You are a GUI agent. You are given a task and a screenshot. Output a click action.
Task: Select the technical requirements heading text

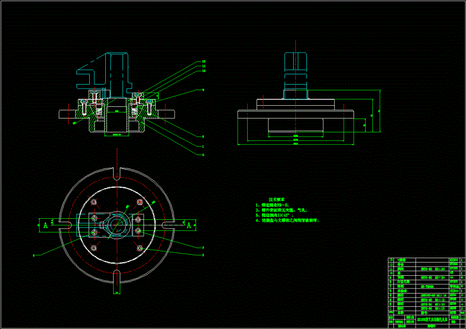click(x=276, y=200)
